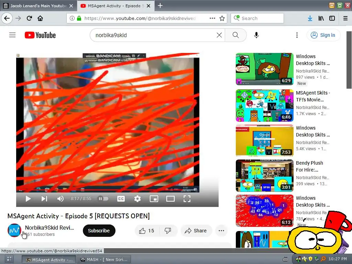Open Norbika9Skid Revi... channel name
The height and width of the screenshot is (264, 352).
tap(49, 228)
